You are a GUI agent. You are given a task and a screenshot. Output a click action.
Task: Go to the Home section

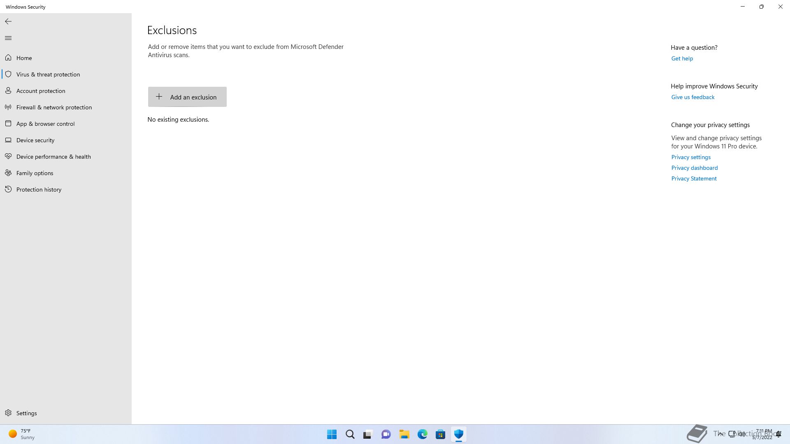pos(66,58)
